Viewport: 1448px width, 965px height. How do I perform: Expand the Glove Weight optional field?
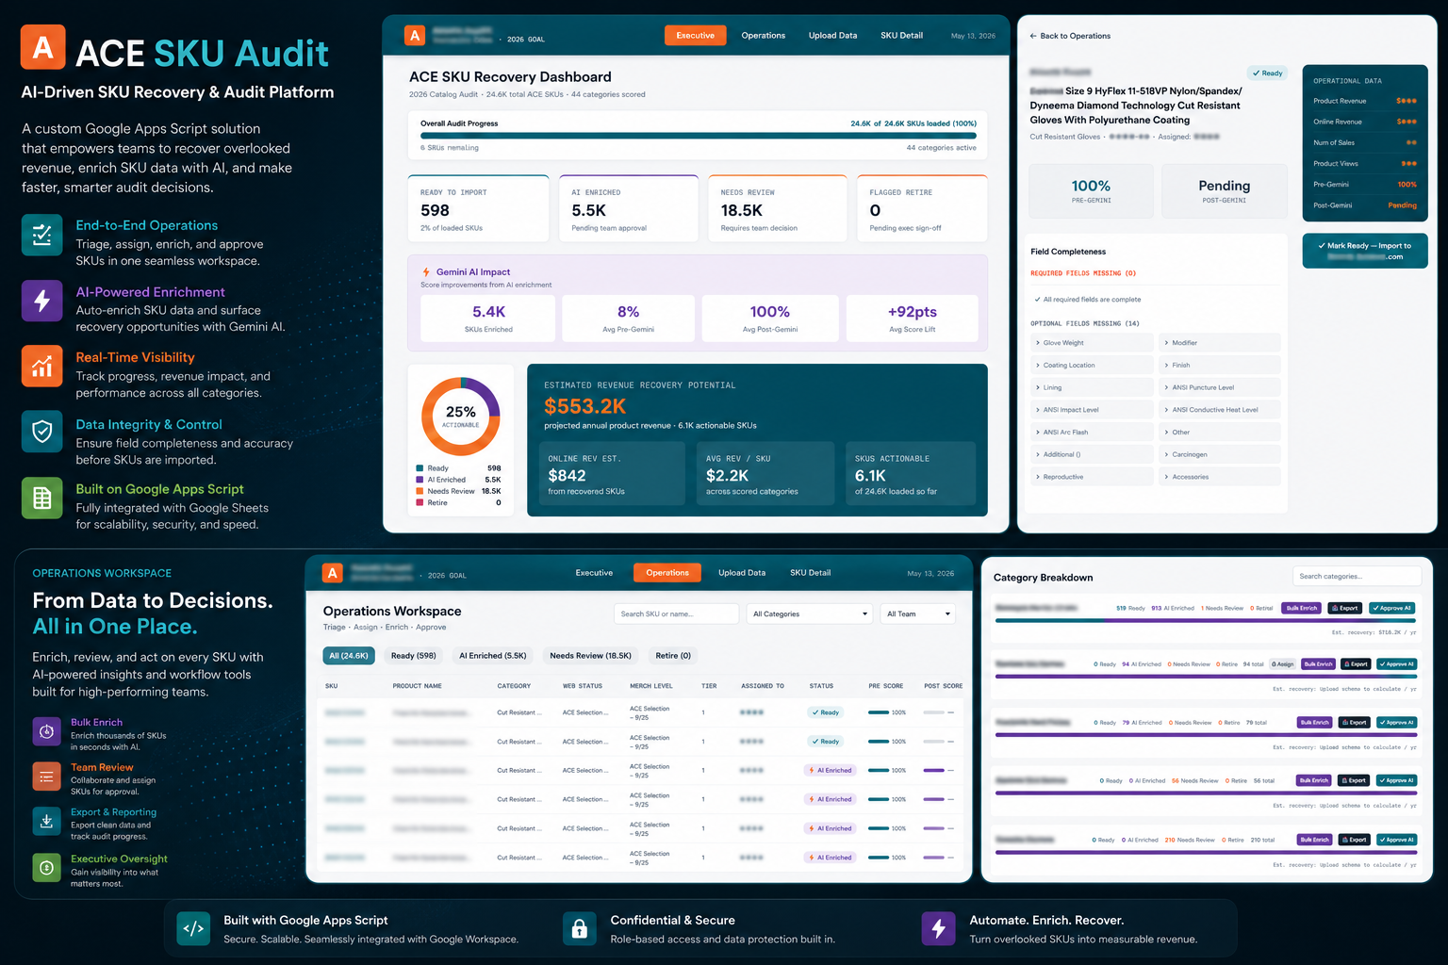(x=1093, y=343)
